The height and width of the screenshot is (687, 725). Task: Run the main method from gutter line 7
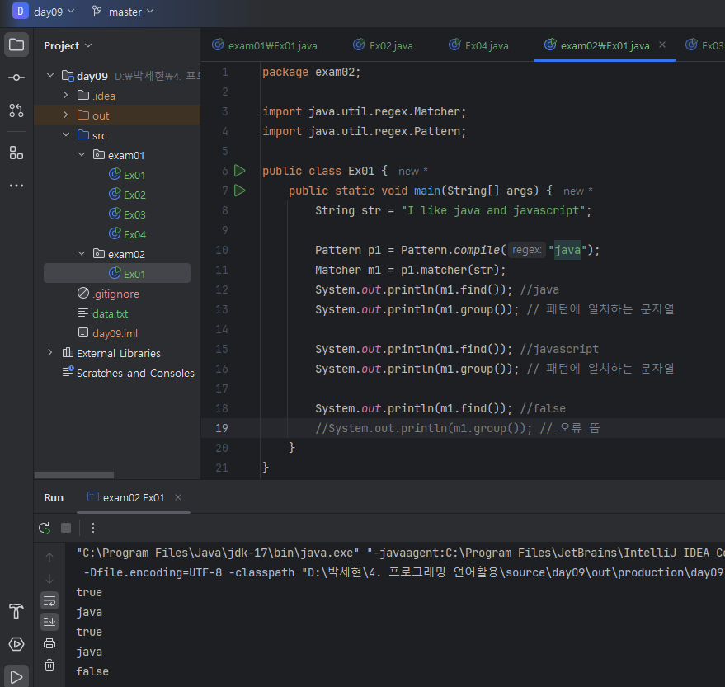point(239,191)
